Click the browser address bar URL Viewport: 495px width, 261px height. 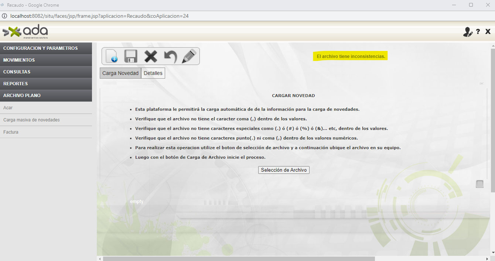coord(100,16)
